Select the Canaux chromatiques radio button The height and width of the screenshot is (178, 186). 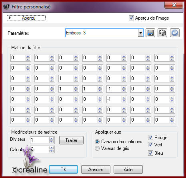pyautogui.click(x=97, y=142)
